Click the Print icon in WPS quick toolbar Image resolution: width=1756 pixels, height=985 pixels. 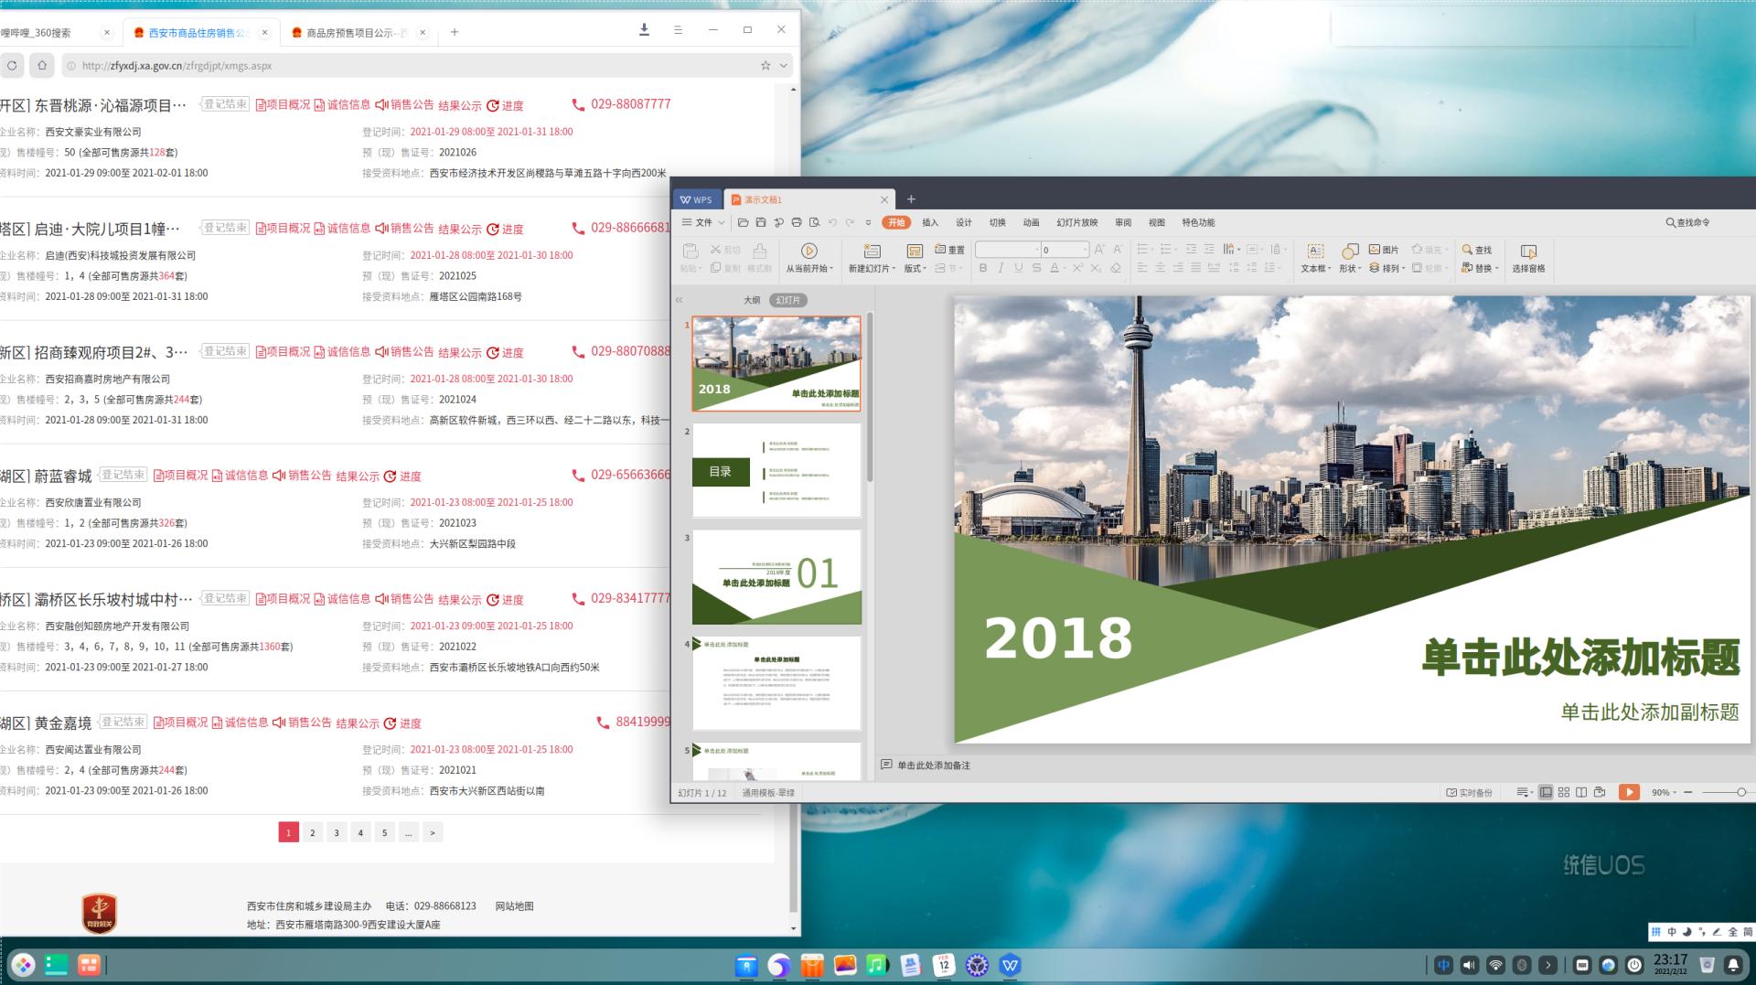(x=797, y=222)
